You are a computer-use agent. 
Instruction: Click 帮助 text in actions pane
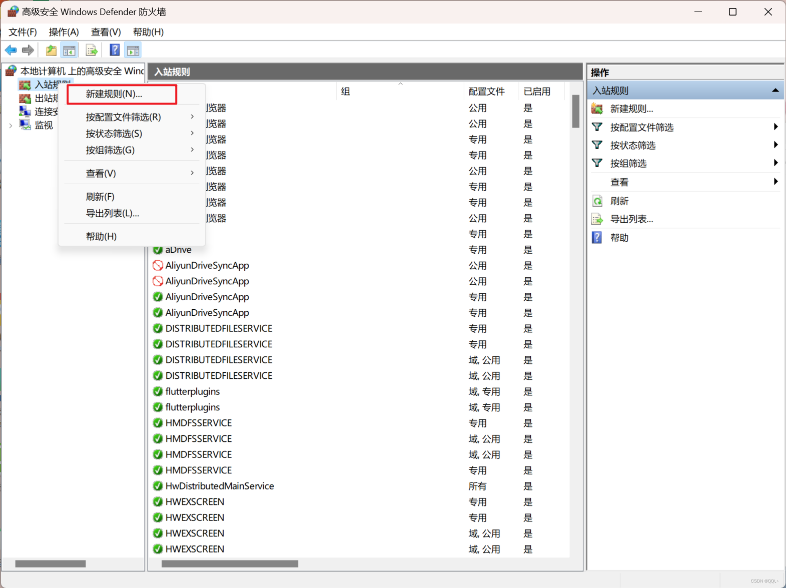coord(619,238)
